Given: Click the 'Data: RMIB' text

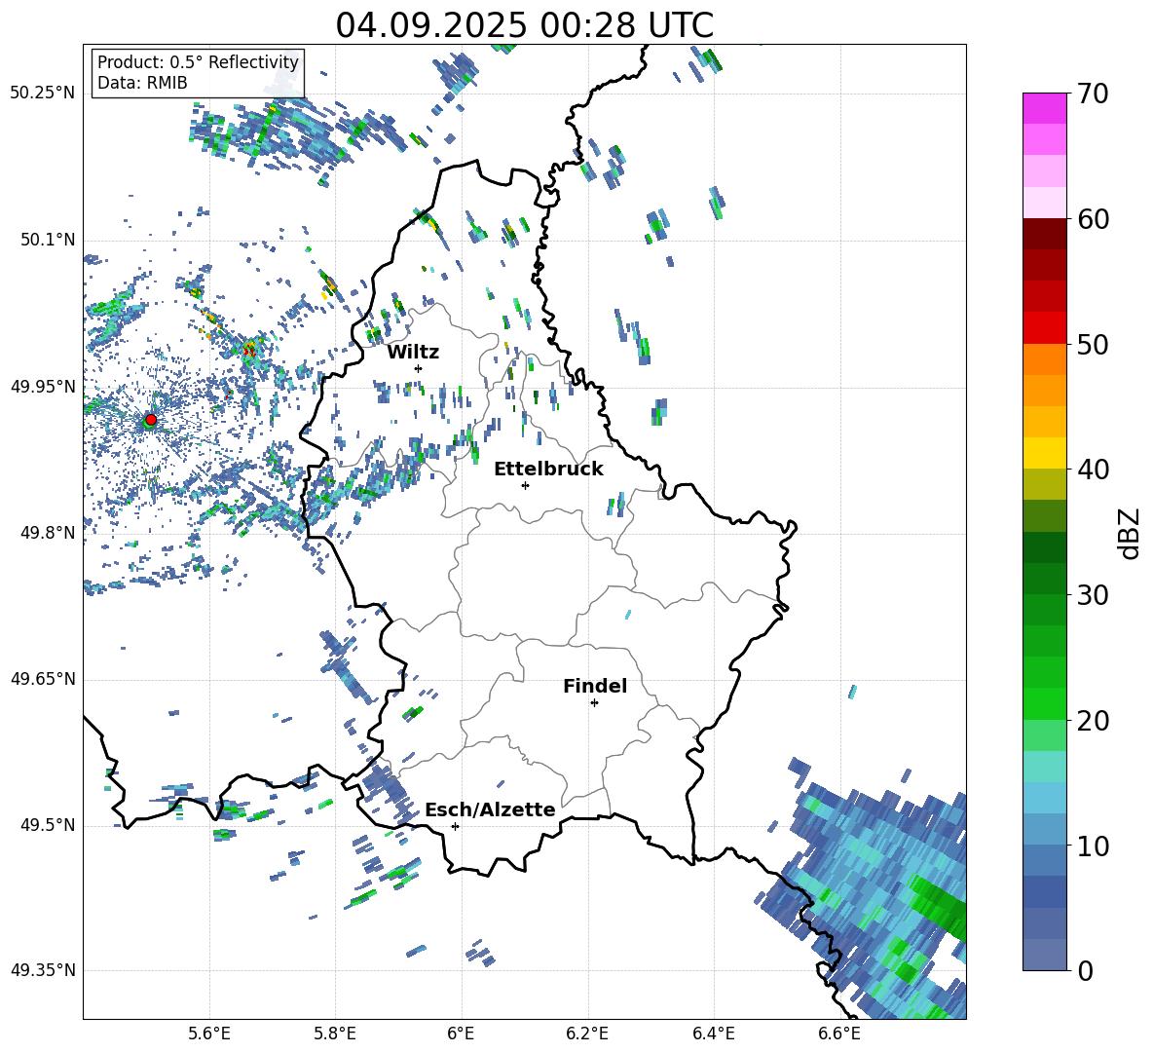Looking at the screenshot, I should coord(142,83).
